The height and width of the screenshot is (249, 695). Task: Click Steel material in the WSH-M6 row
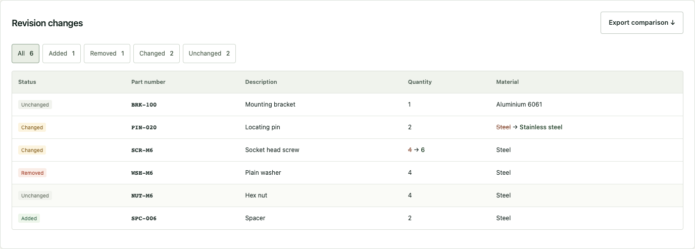pos(504,173)
